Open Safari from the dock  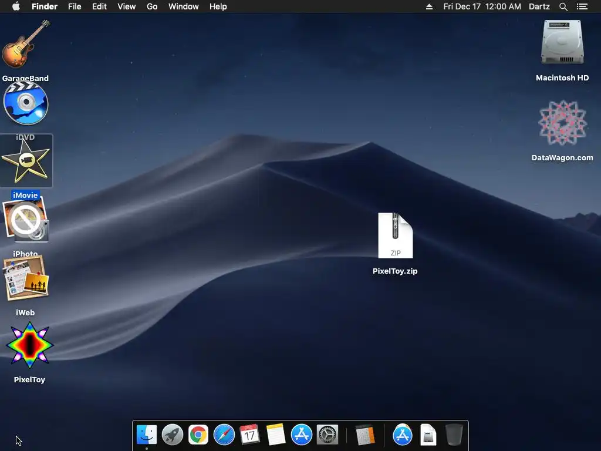click(x=224, y=435)
